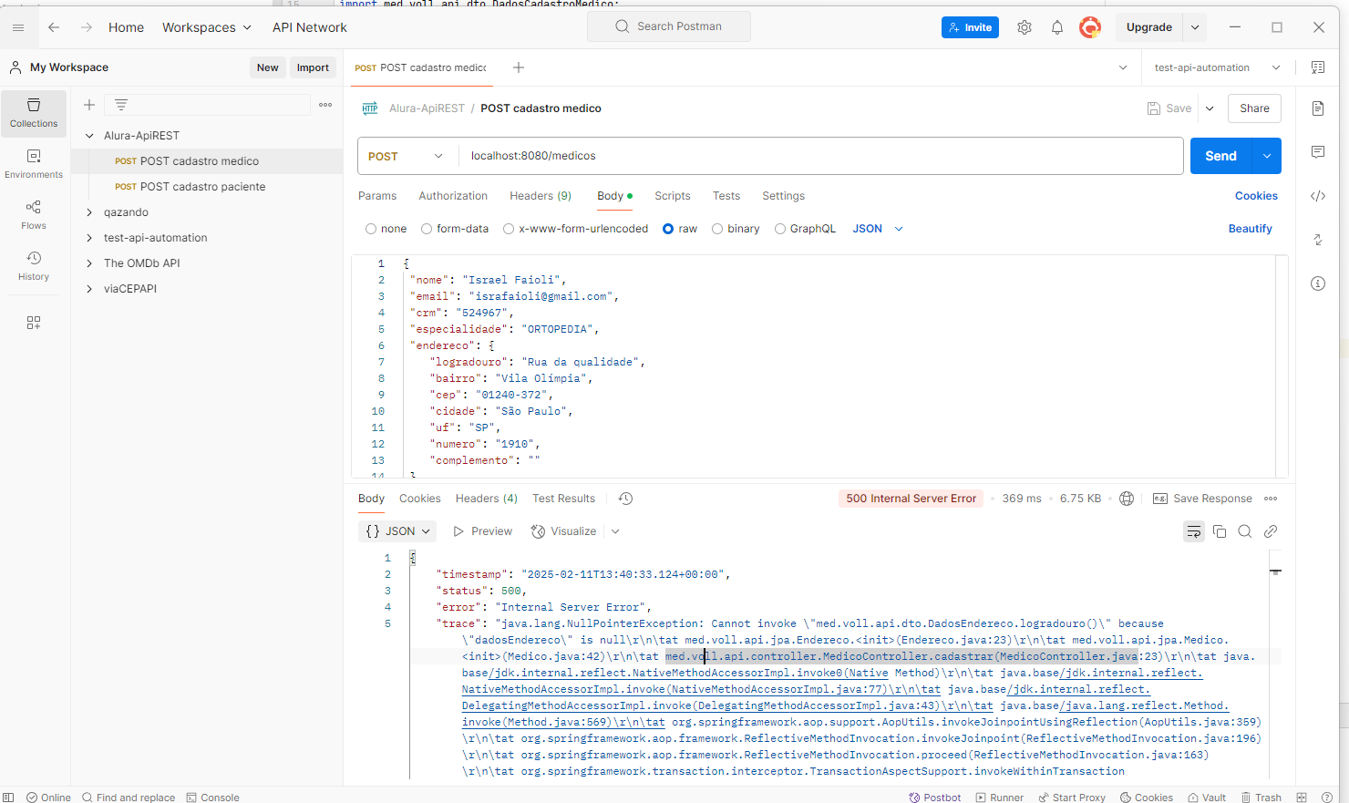1349x803 pixels.
Task: Expand the qazando collection
Action: click(x=89, y=212)
